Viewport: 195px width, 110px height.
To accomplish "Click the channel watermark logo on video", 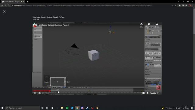I will [x=158, y=88].
